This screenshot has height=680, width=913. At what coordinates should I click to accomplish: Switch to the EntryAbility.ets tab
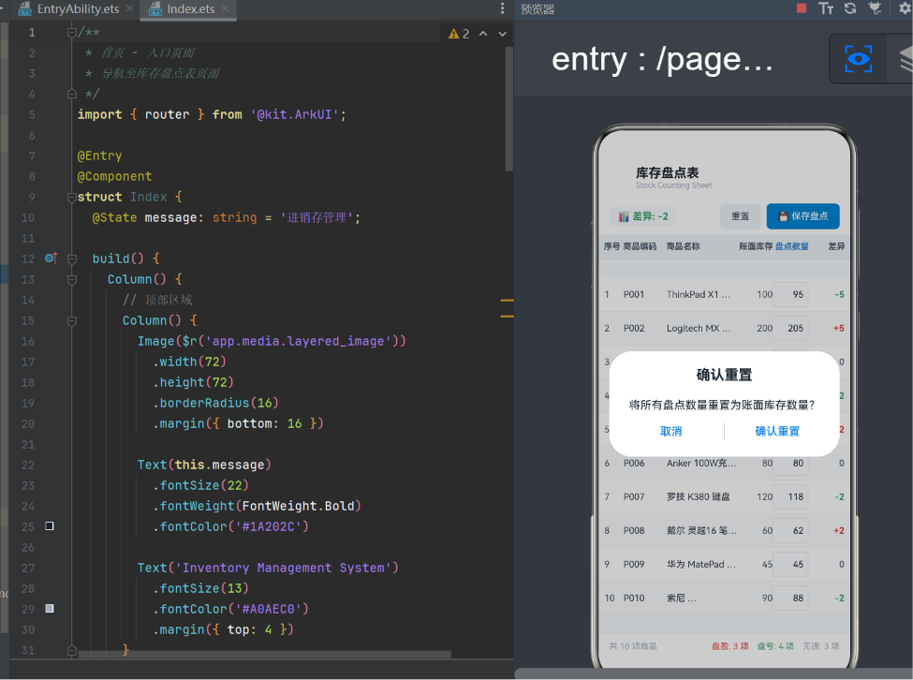[x=78, y=8]
